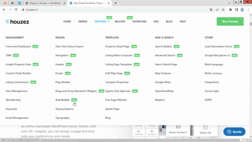252x142 pixels.
Task: Open the BLOG menu item
Action: 169,21
